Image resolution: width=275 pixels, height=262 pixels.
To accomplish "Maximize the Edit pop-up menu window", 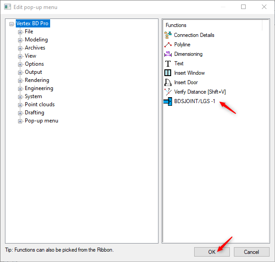I will coord(243,7).
